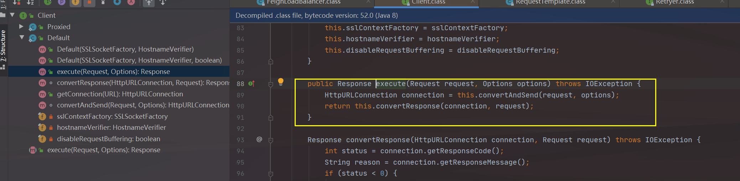
Task: Click line number 93 in gutter
Action: [x=240, y=140]
